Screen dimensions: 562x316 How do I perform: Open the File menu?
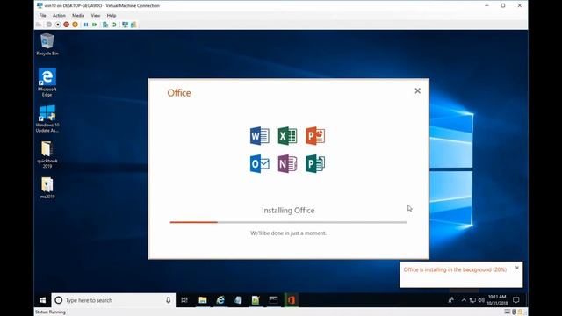(42, 16)
